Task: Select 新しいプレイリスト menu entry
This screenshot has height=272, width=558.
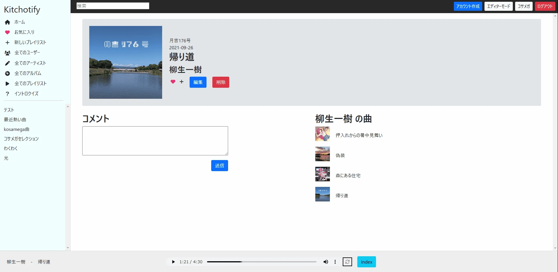Action: 30,43
